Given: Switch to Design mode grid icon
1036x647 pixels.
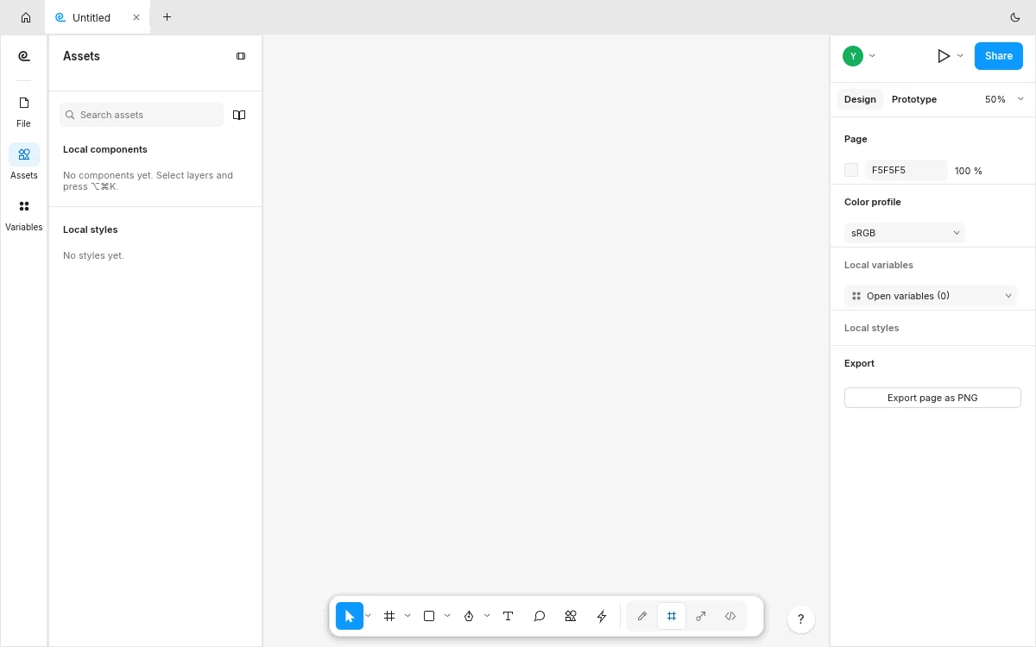Looking at the screenshot, I should coord(672,616).
